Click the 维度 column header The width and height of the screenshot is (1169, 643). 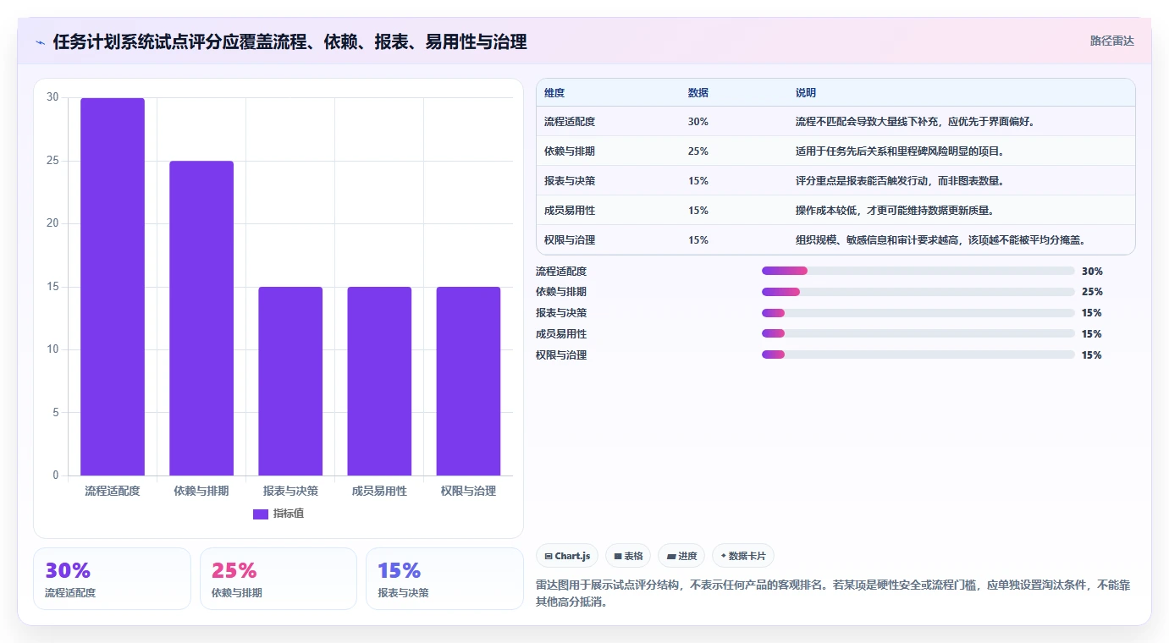pos(554,92)
